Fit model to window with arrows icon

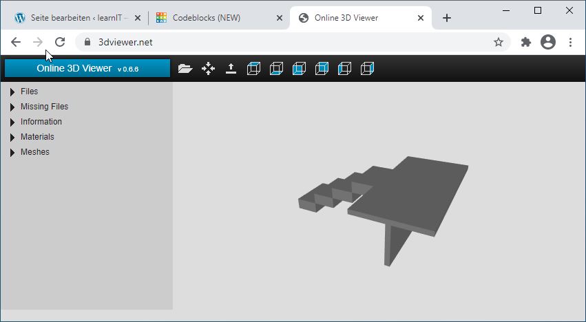tap(208, 68)
